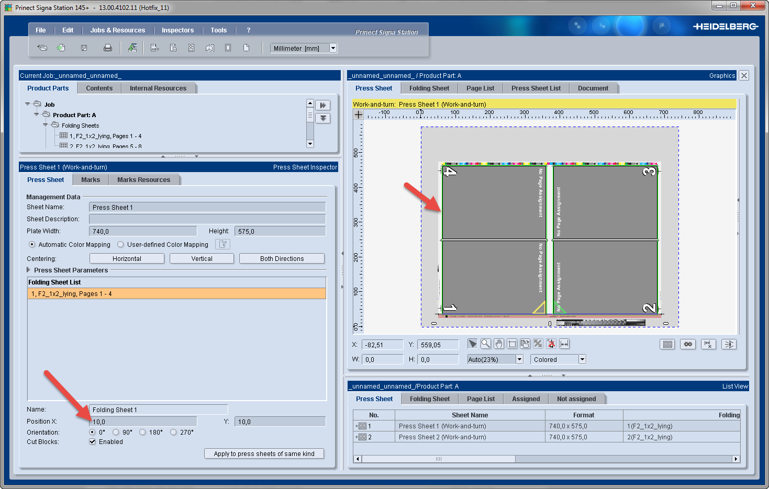Open the Millimeter [mm] units dropdown

[333, 48]
